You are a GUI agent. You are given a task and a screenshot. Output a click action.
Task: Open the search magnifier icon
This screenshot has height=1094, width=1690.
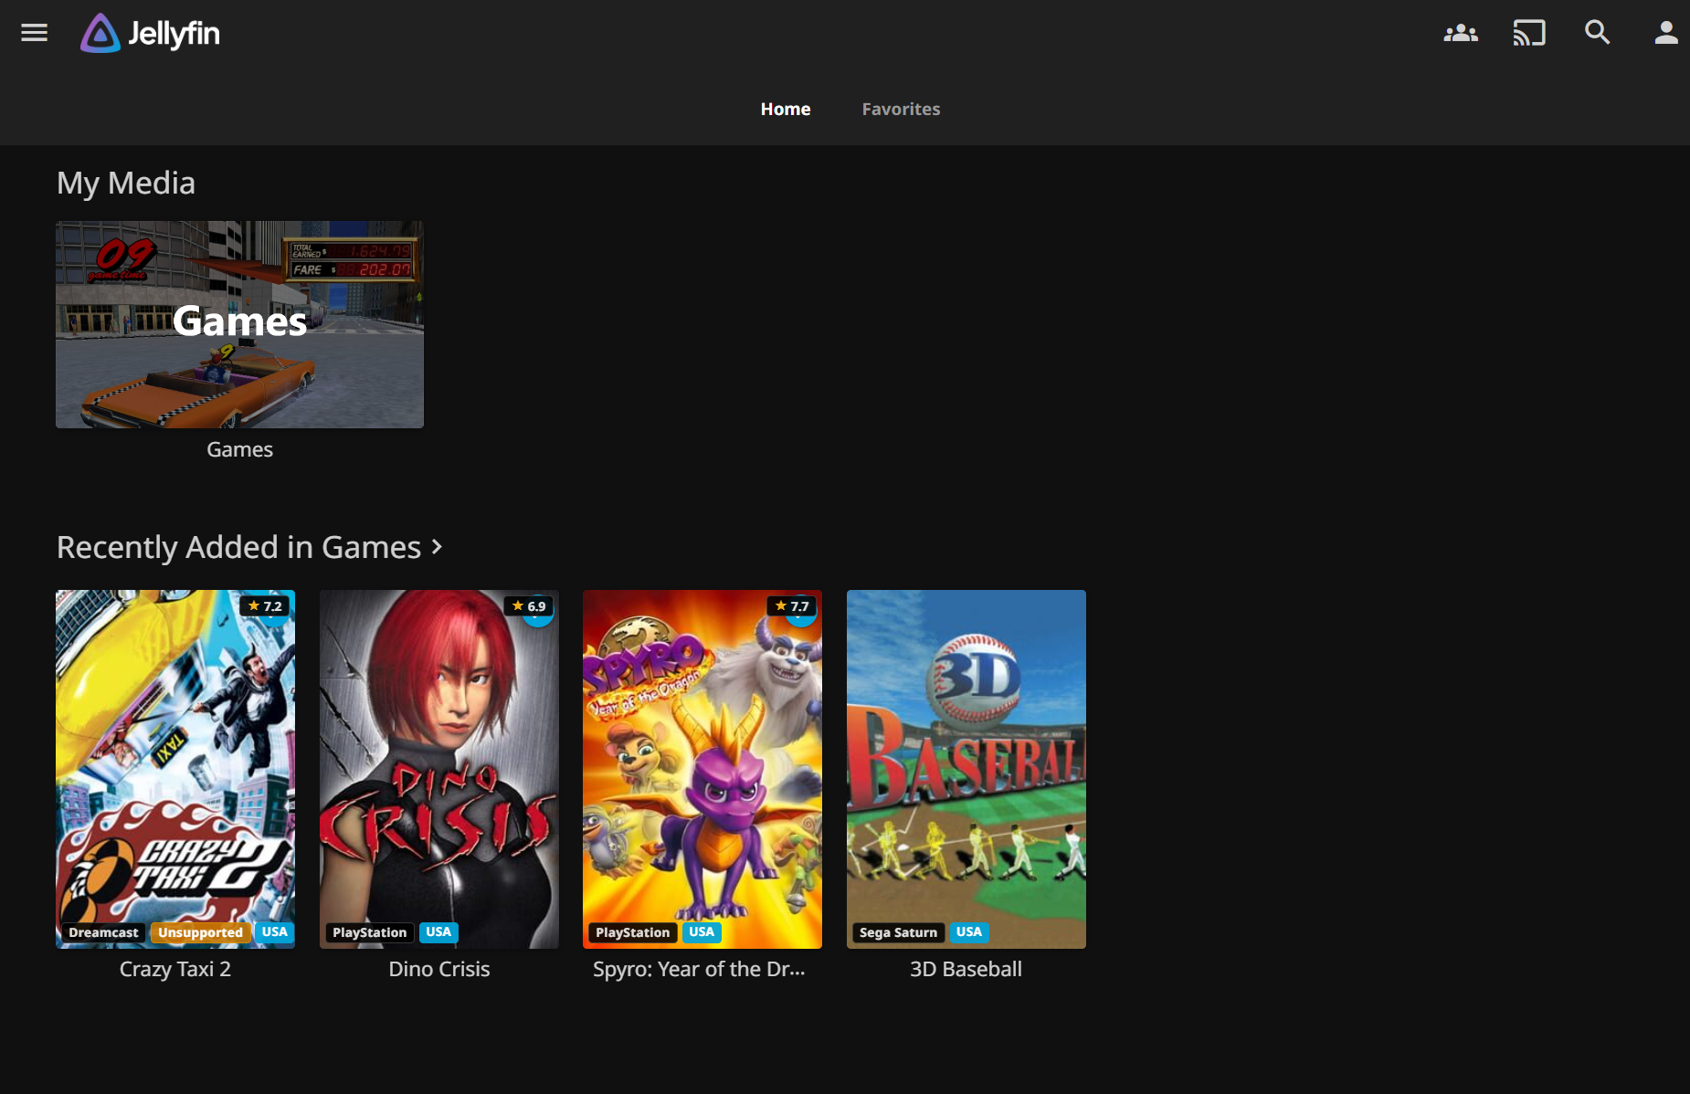coord(1597,33)
